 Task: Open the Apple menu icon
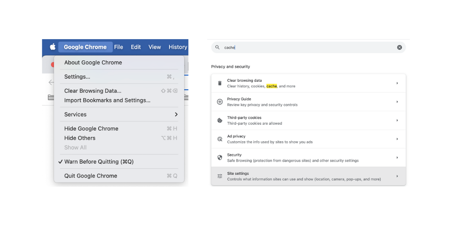coord(53,47)
